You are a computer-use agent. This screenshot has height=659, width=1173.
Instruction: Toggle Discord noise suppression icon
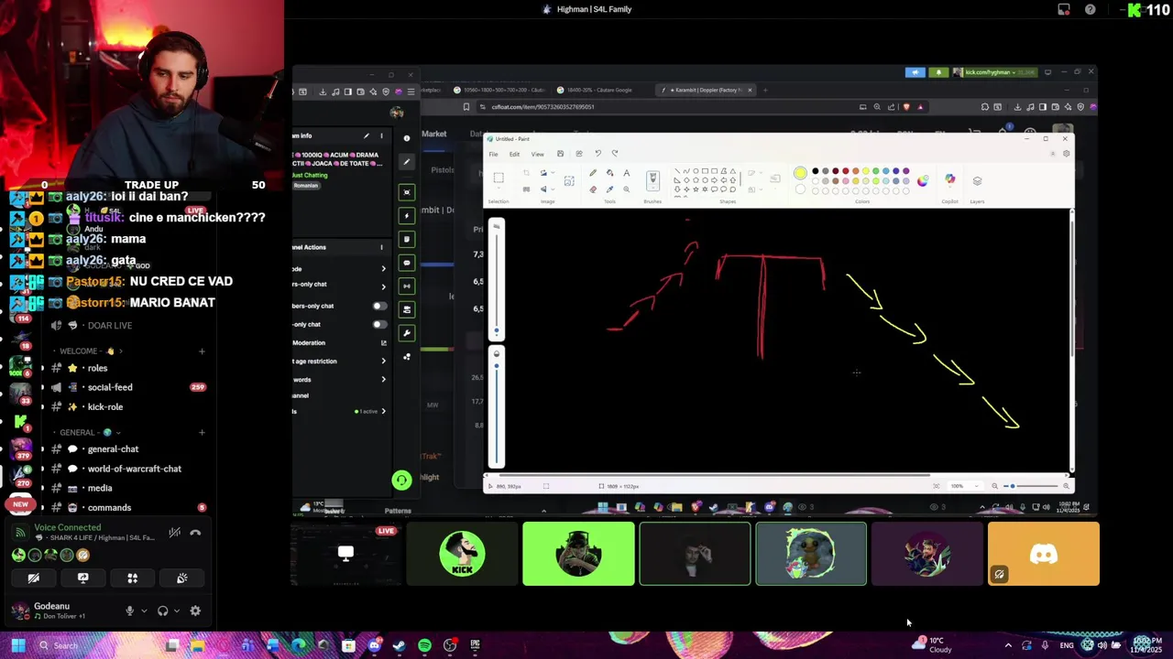pyautogui.click(x=174, y=533)
